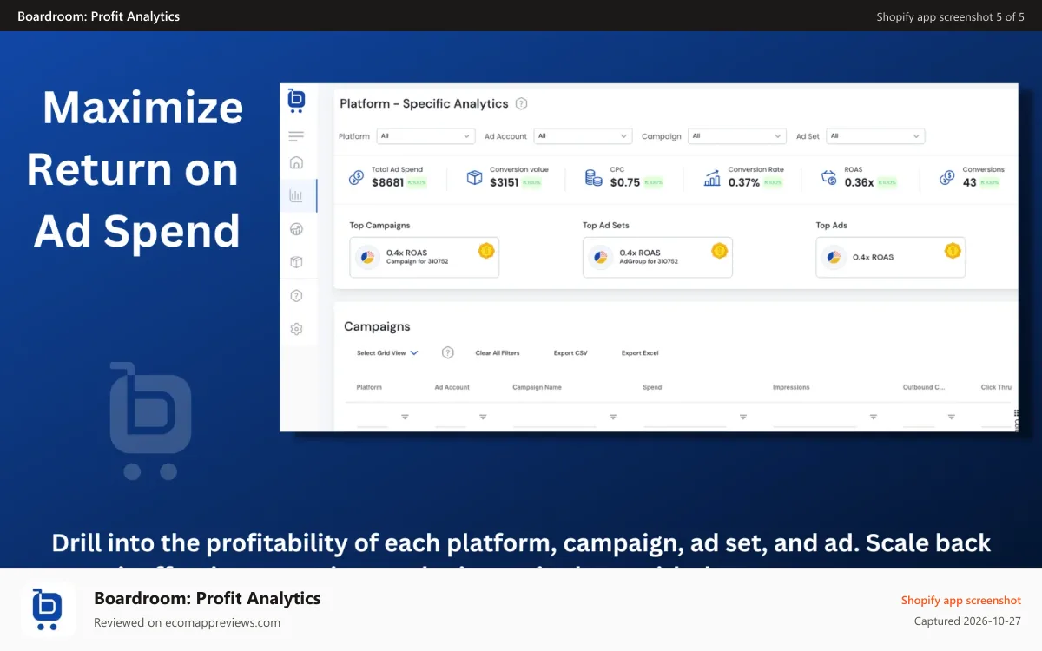Open filter icon under Spend column
The height and width of the screenshot is (651, 1042).
pos(743,417)
